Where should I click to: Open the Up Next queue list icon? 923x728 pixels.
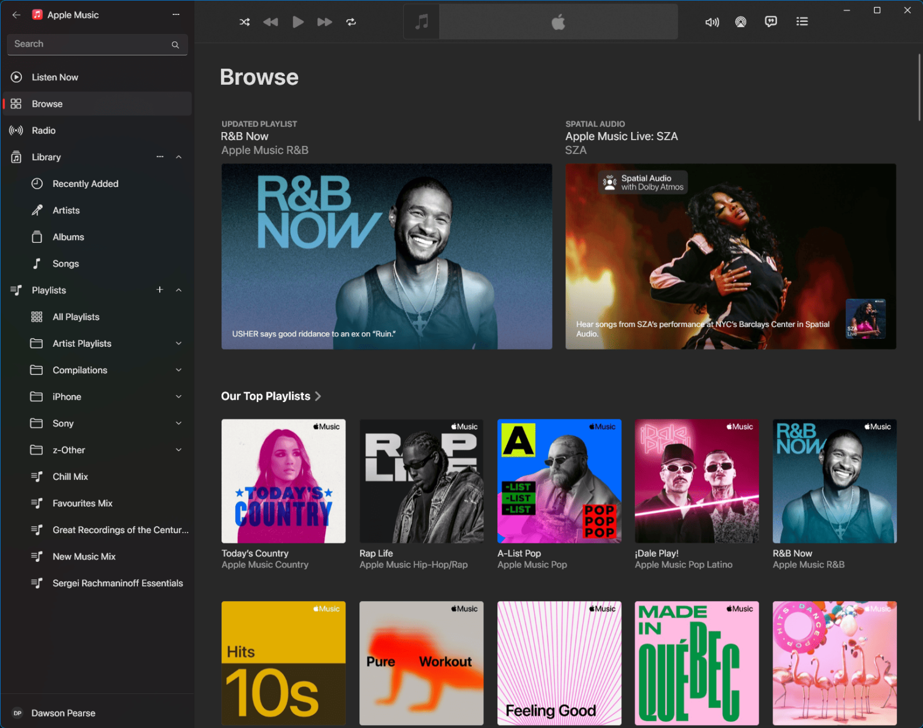pos(802,22)
